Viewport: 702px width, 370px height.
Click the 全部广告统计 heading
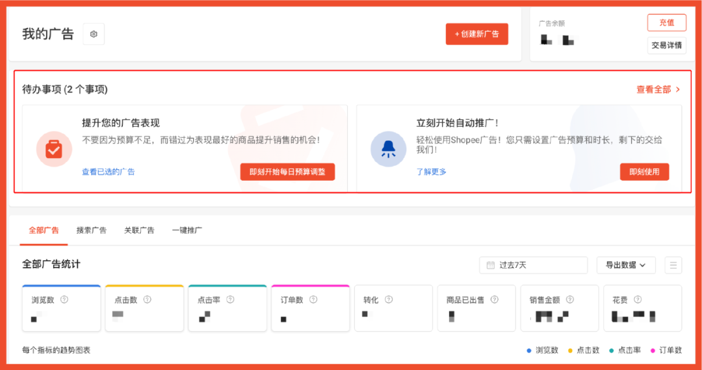[51, 264]
